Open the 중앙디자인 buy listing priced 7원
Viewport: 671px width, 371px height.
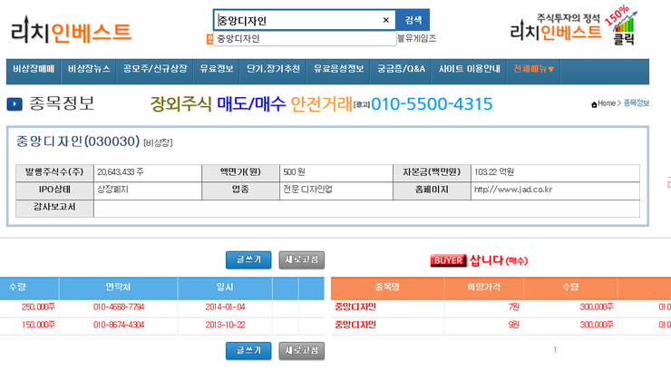click(x=355, y=307)
